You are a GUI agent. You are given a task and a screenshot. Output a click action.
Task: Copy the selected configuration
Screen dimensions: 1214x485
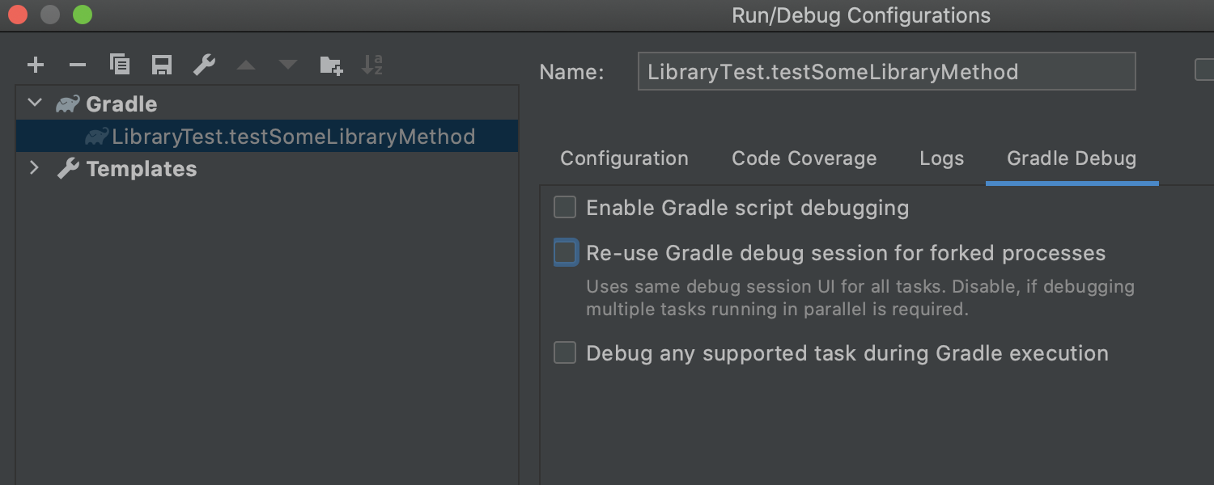(x=120, y=65)
